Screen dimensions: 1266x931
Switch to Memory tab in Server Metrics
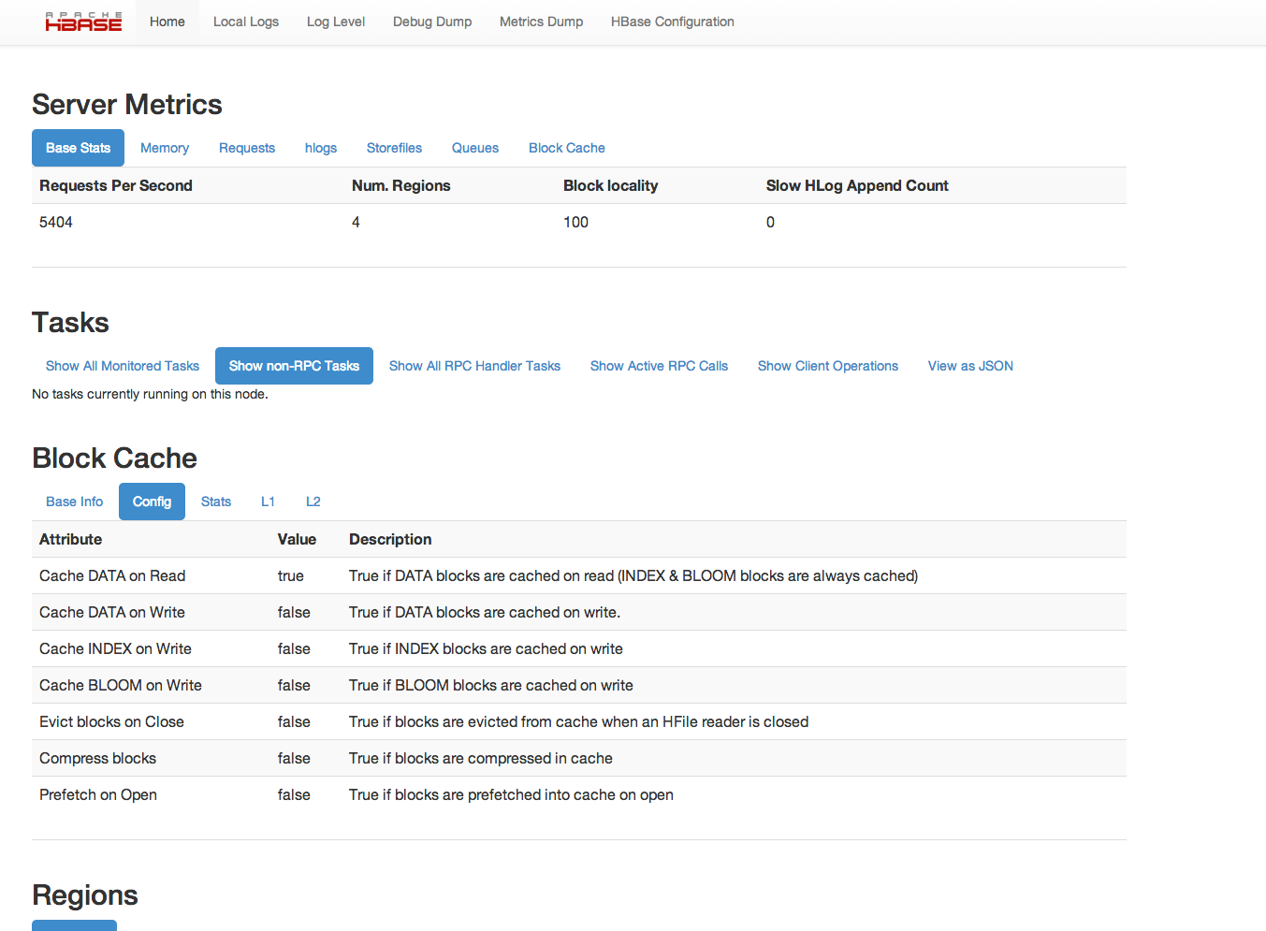165,148
